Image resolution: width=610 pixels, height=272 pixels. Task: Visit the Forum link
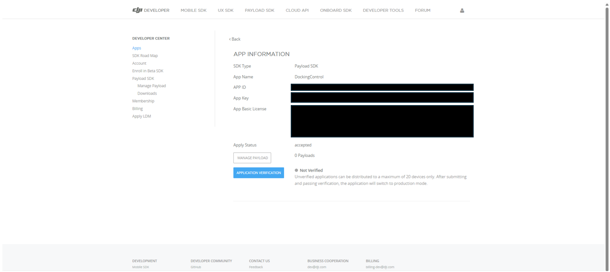(x=422, y=10)
